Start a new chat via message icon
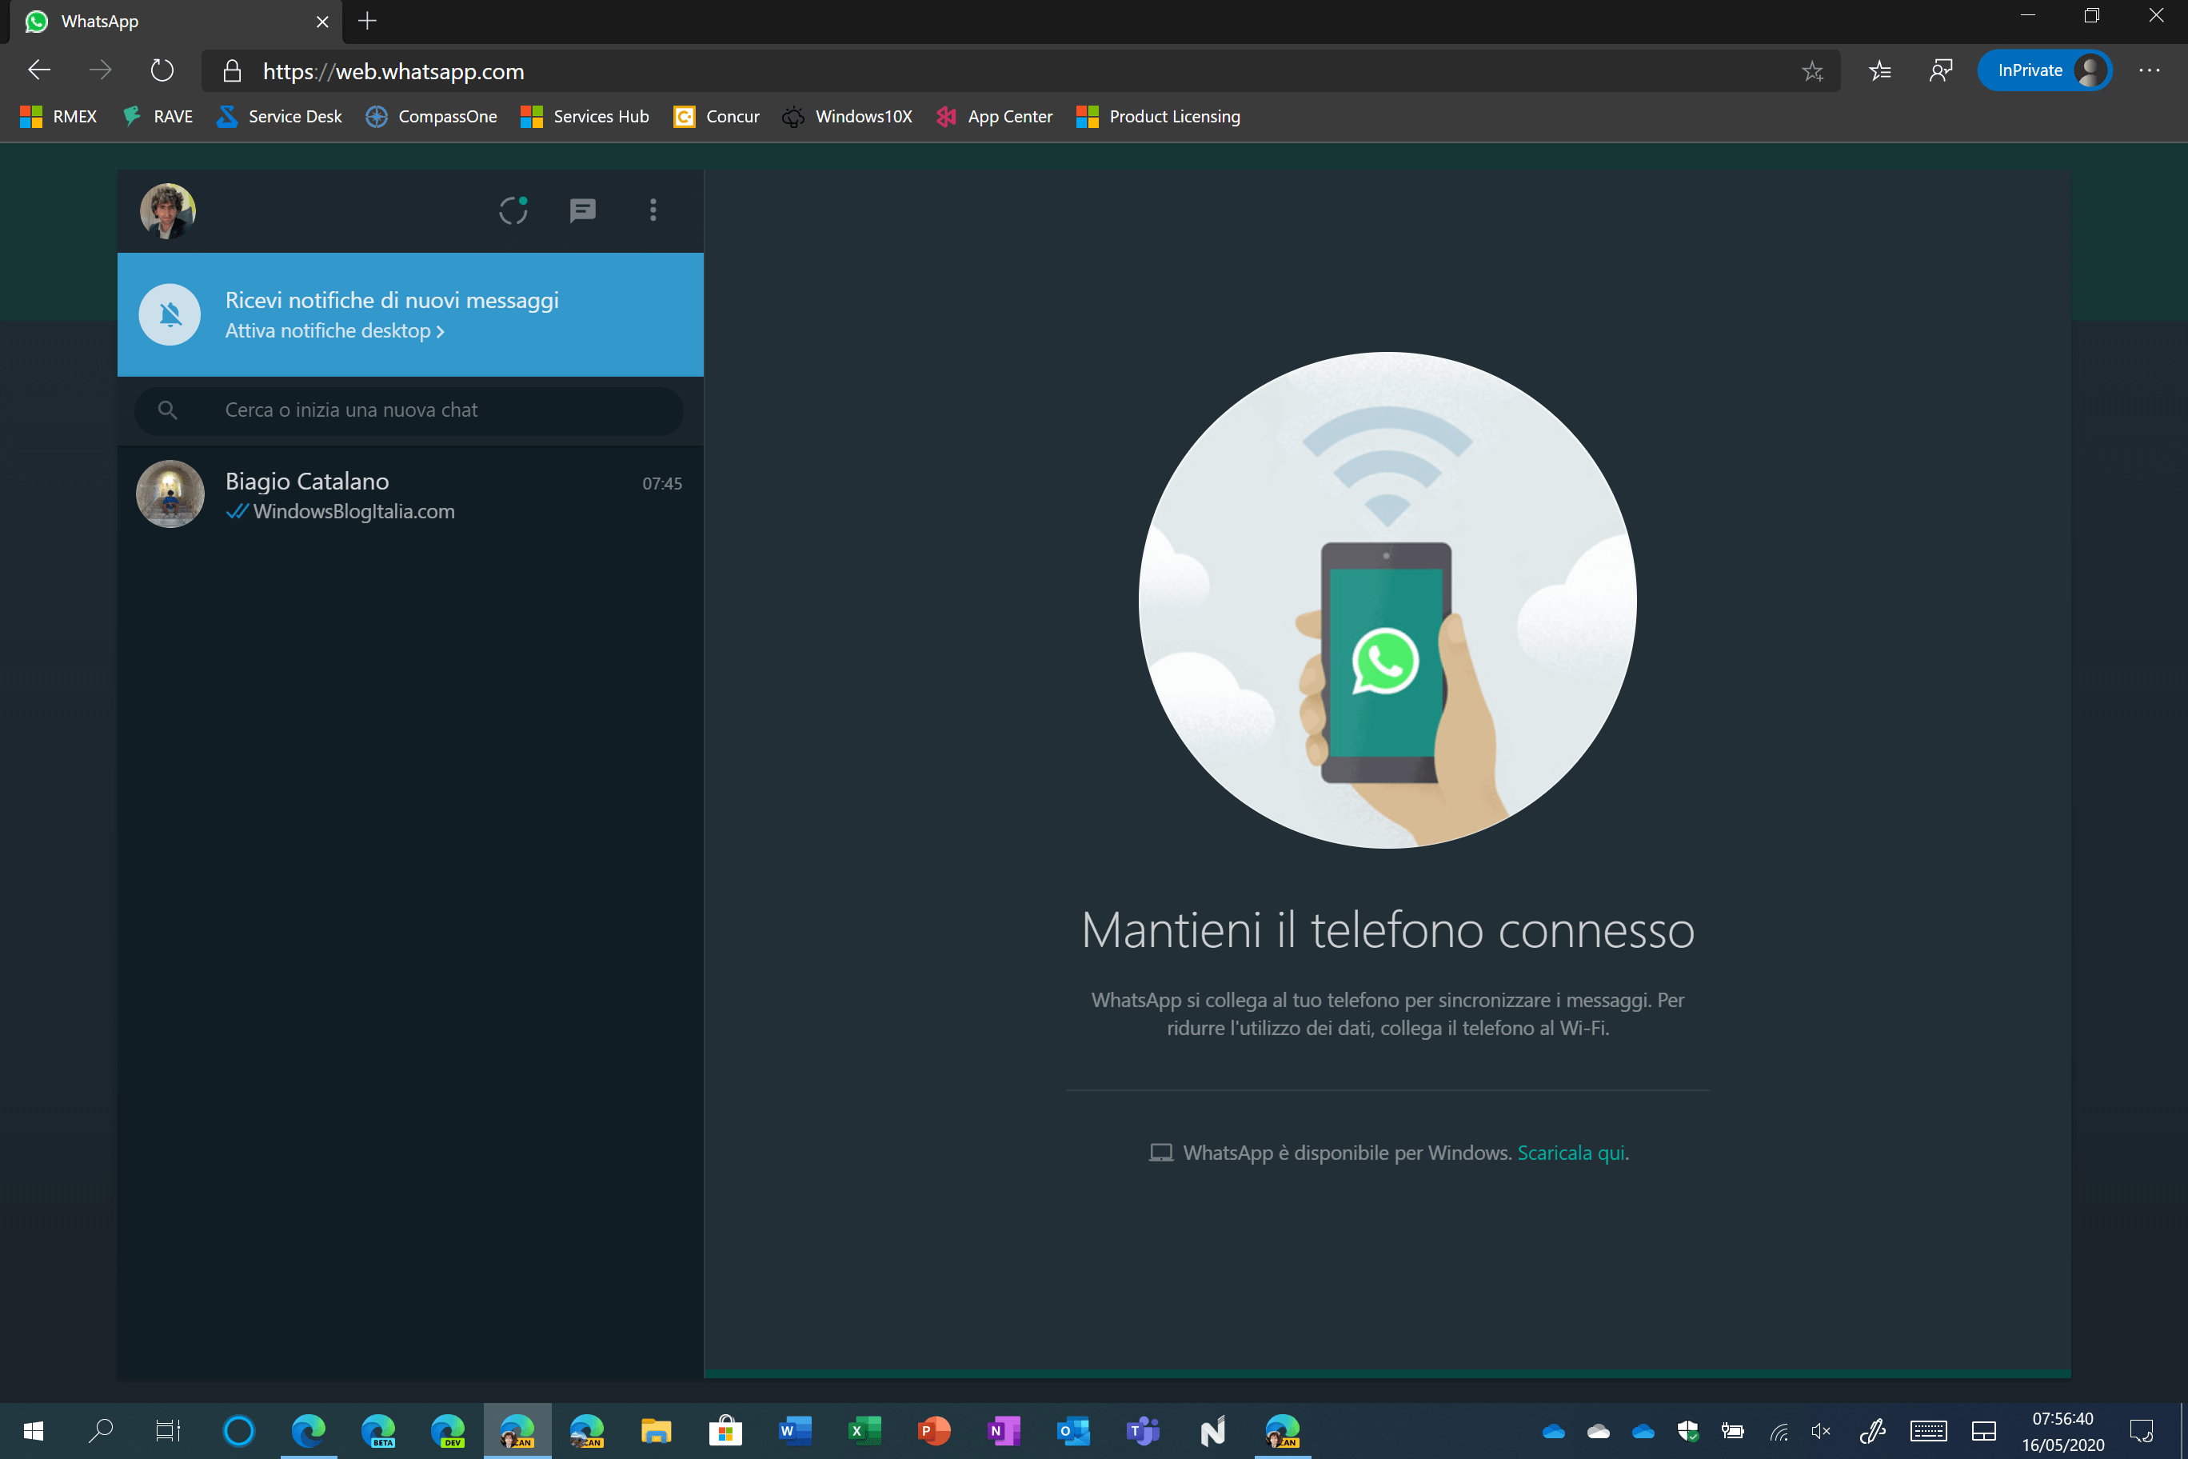The height and width of the screenshot is (1459, 2188). point(582,210)
